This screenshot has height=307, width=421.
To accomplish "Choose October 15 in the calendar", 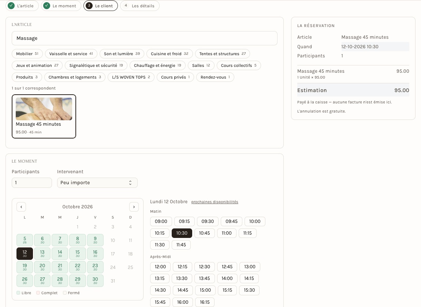I will click(78, 254).
